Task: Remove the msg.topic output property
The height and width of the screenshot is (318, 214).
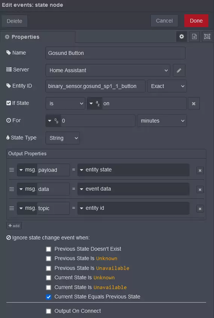Action: pos(200,209)
